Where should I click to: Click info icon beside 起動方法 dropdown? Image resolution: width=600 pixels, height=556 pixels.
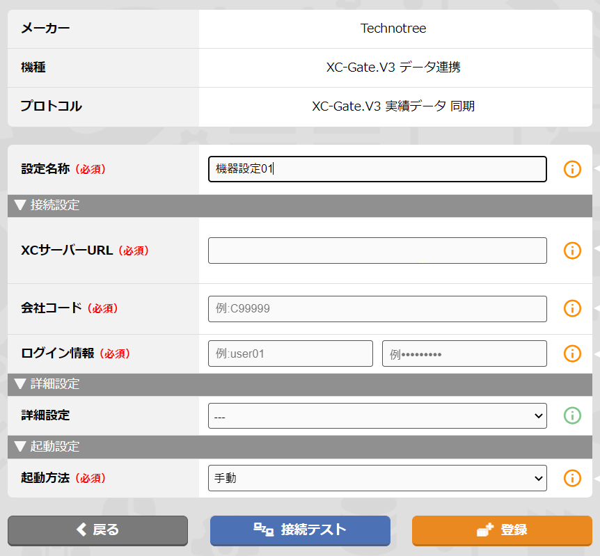pyautogui.click(x=572, y=478)
